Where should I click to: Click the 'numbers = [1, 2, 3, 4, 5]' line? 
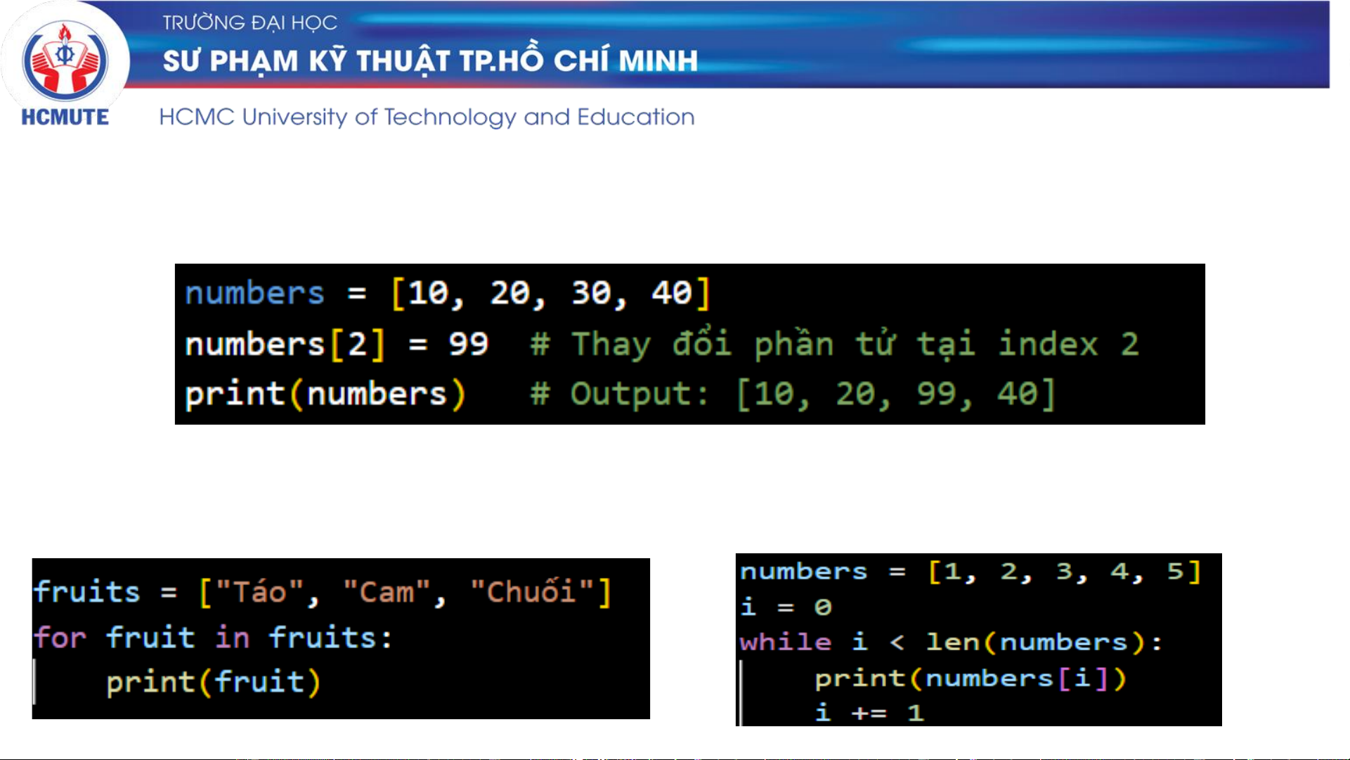point(970,572)
